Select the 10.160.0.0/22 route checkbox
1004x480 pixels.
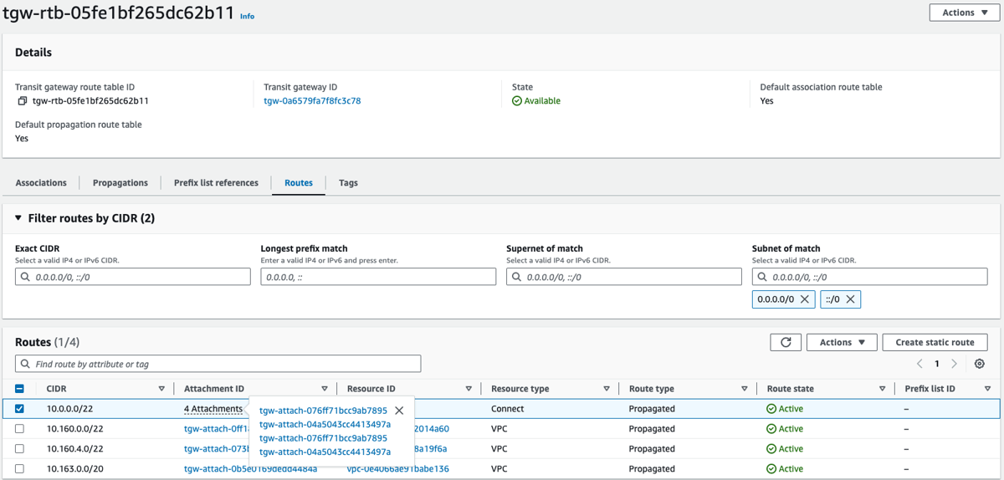pyautogui.click(x=20, y=429)
